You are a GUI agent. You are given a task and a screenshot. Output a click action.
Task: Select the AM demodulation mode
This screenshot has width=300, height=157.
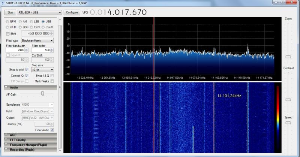click(20, 22)
